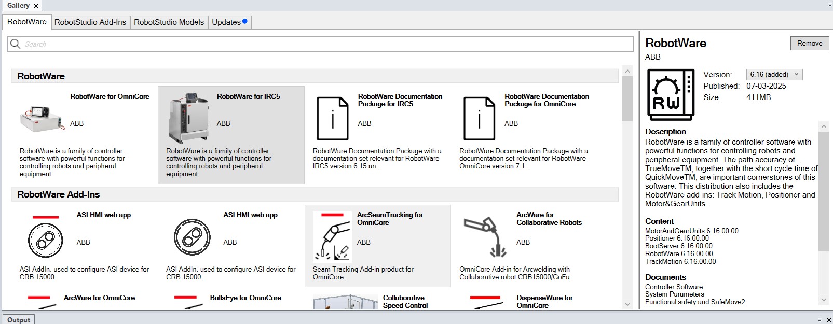Viewport: 833px width, 324px height.
Task: Click the RW logo in details panel
Action: tap(671, 95)
